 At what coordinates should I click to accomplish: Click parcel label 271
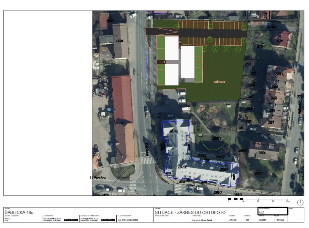[x=254, y=73]
